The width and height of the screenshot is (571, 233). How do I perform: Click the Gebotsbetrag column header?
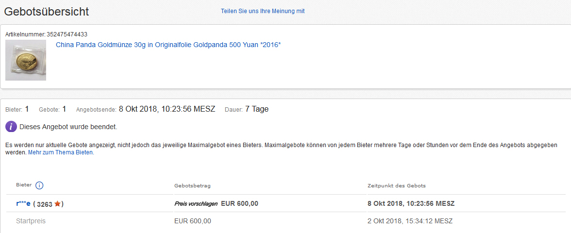pyautogui.click(x=193, y=185)
